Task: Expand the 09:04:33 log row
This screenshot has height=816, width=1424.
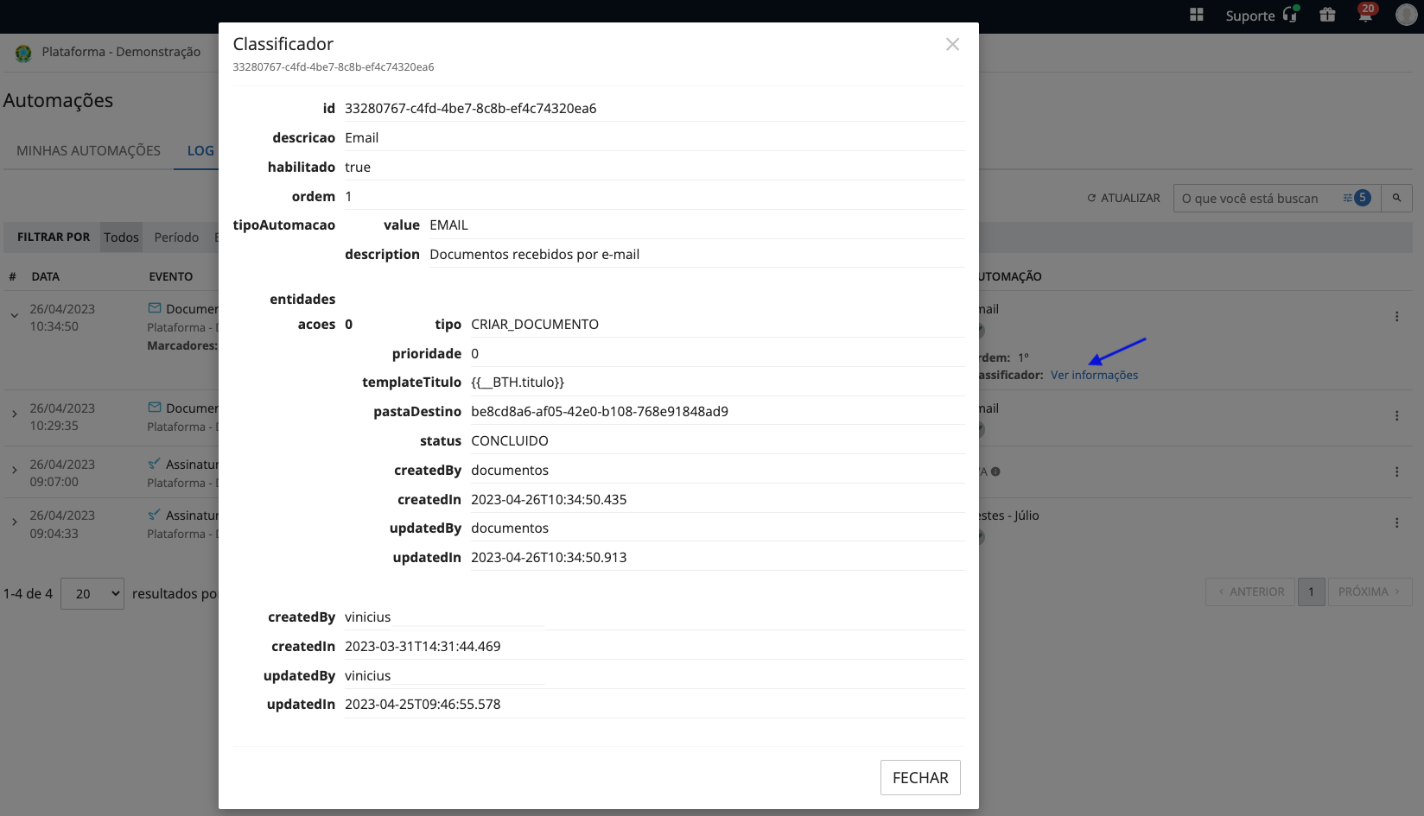Action: point(15,522)
